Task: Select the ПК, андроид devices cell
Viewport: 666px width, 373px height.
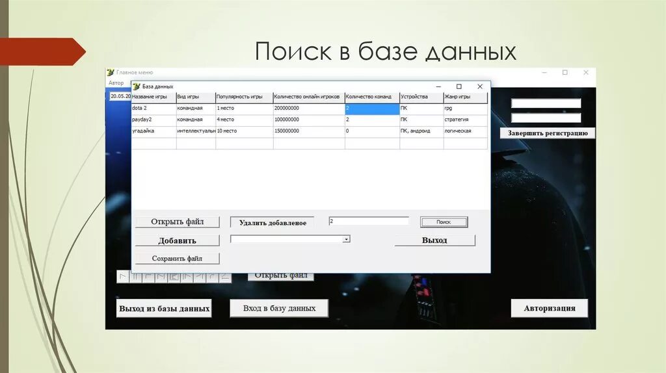Action: click(421, 131)
